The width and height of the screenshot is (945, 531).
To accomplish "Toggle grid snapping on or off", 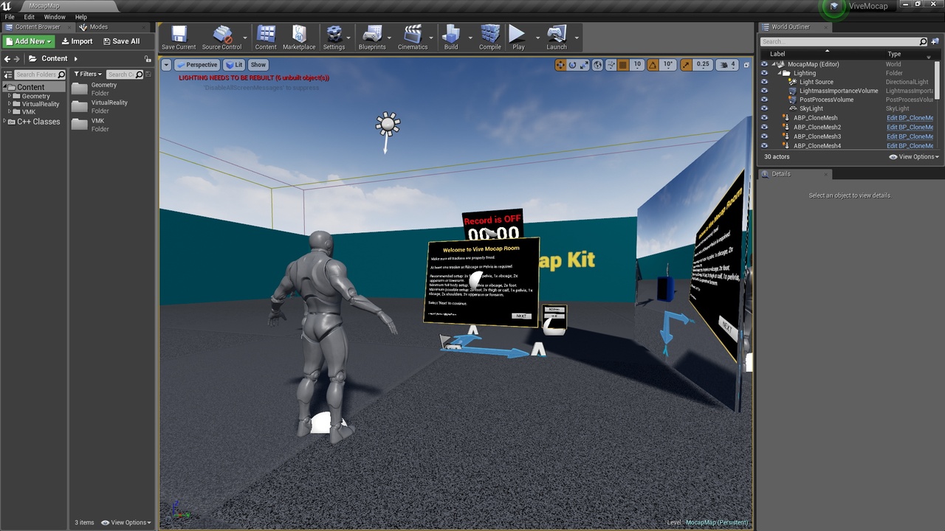I will pyautogui.click(x=623, y=65).
